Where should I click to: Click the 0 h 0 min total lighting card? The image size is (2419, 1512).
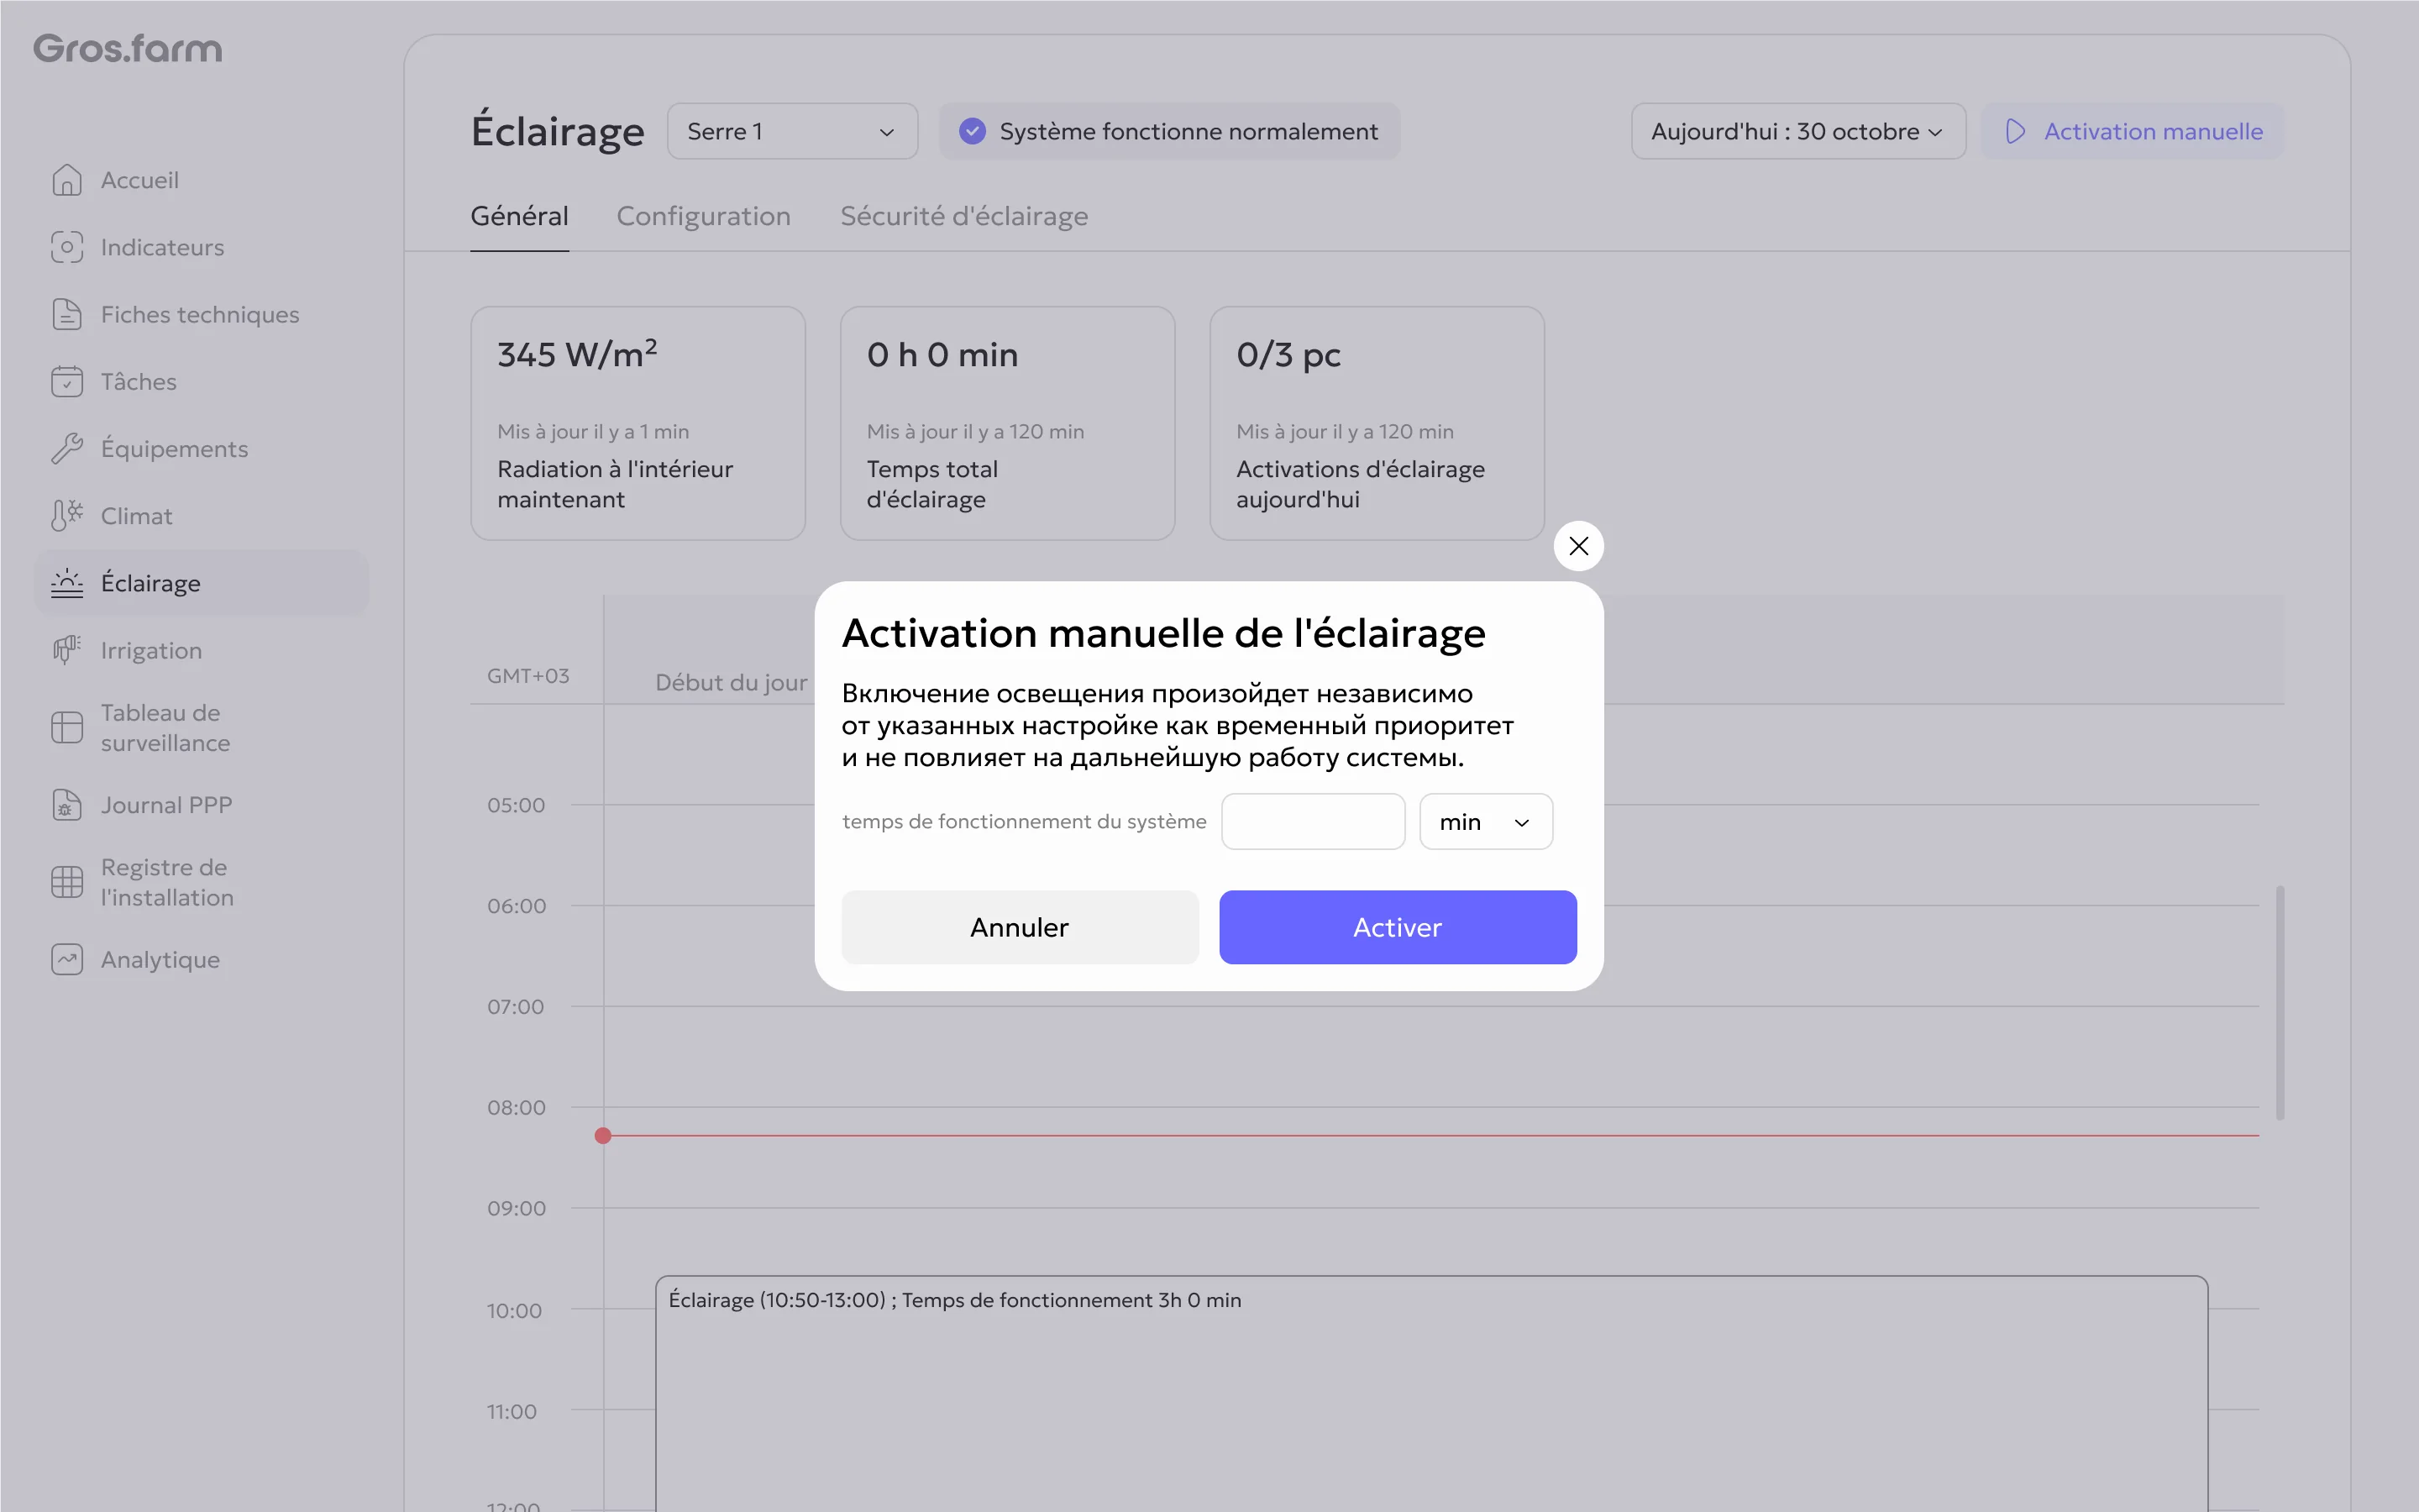1006,423
